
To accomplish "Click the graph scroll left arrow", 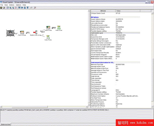I will [x=1, y=107].
